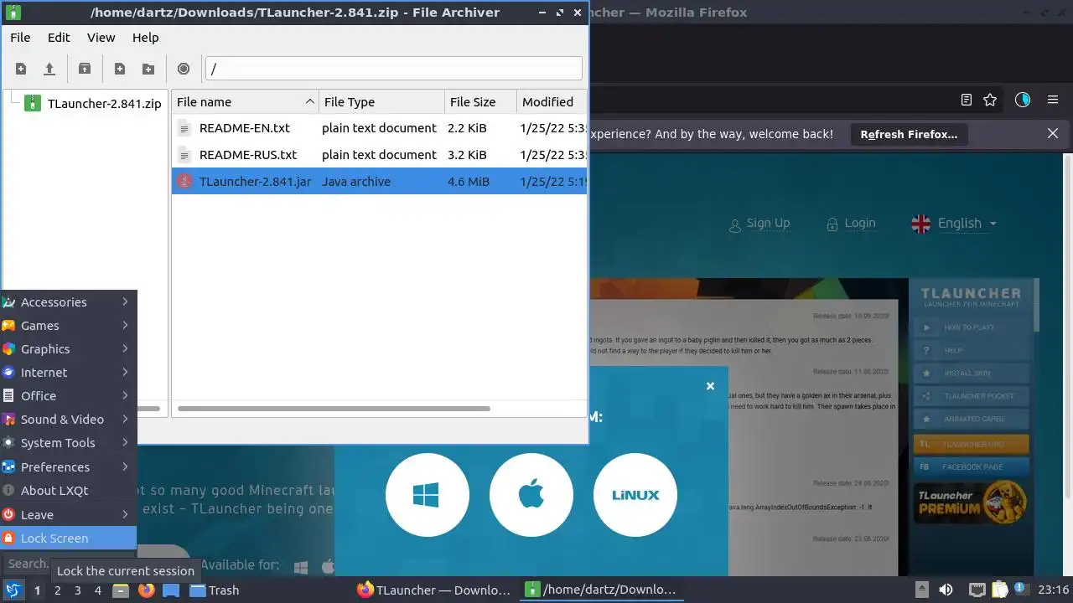This screenshot has width=1073, height=603.
Task: Click the LXQt main menu button on the panel
Action: pyautogui.click(x=13, y=590)
